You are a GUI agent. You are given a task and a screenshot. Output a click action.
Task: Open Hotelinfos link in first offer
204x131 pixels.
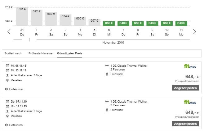(16, 89)
